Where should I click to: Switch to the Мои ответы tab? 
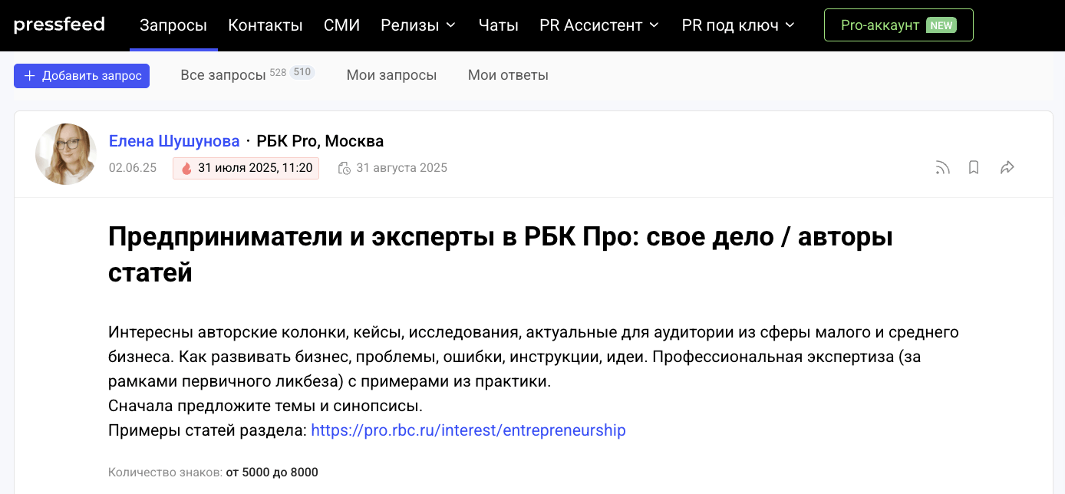click(x=508, y=74)
